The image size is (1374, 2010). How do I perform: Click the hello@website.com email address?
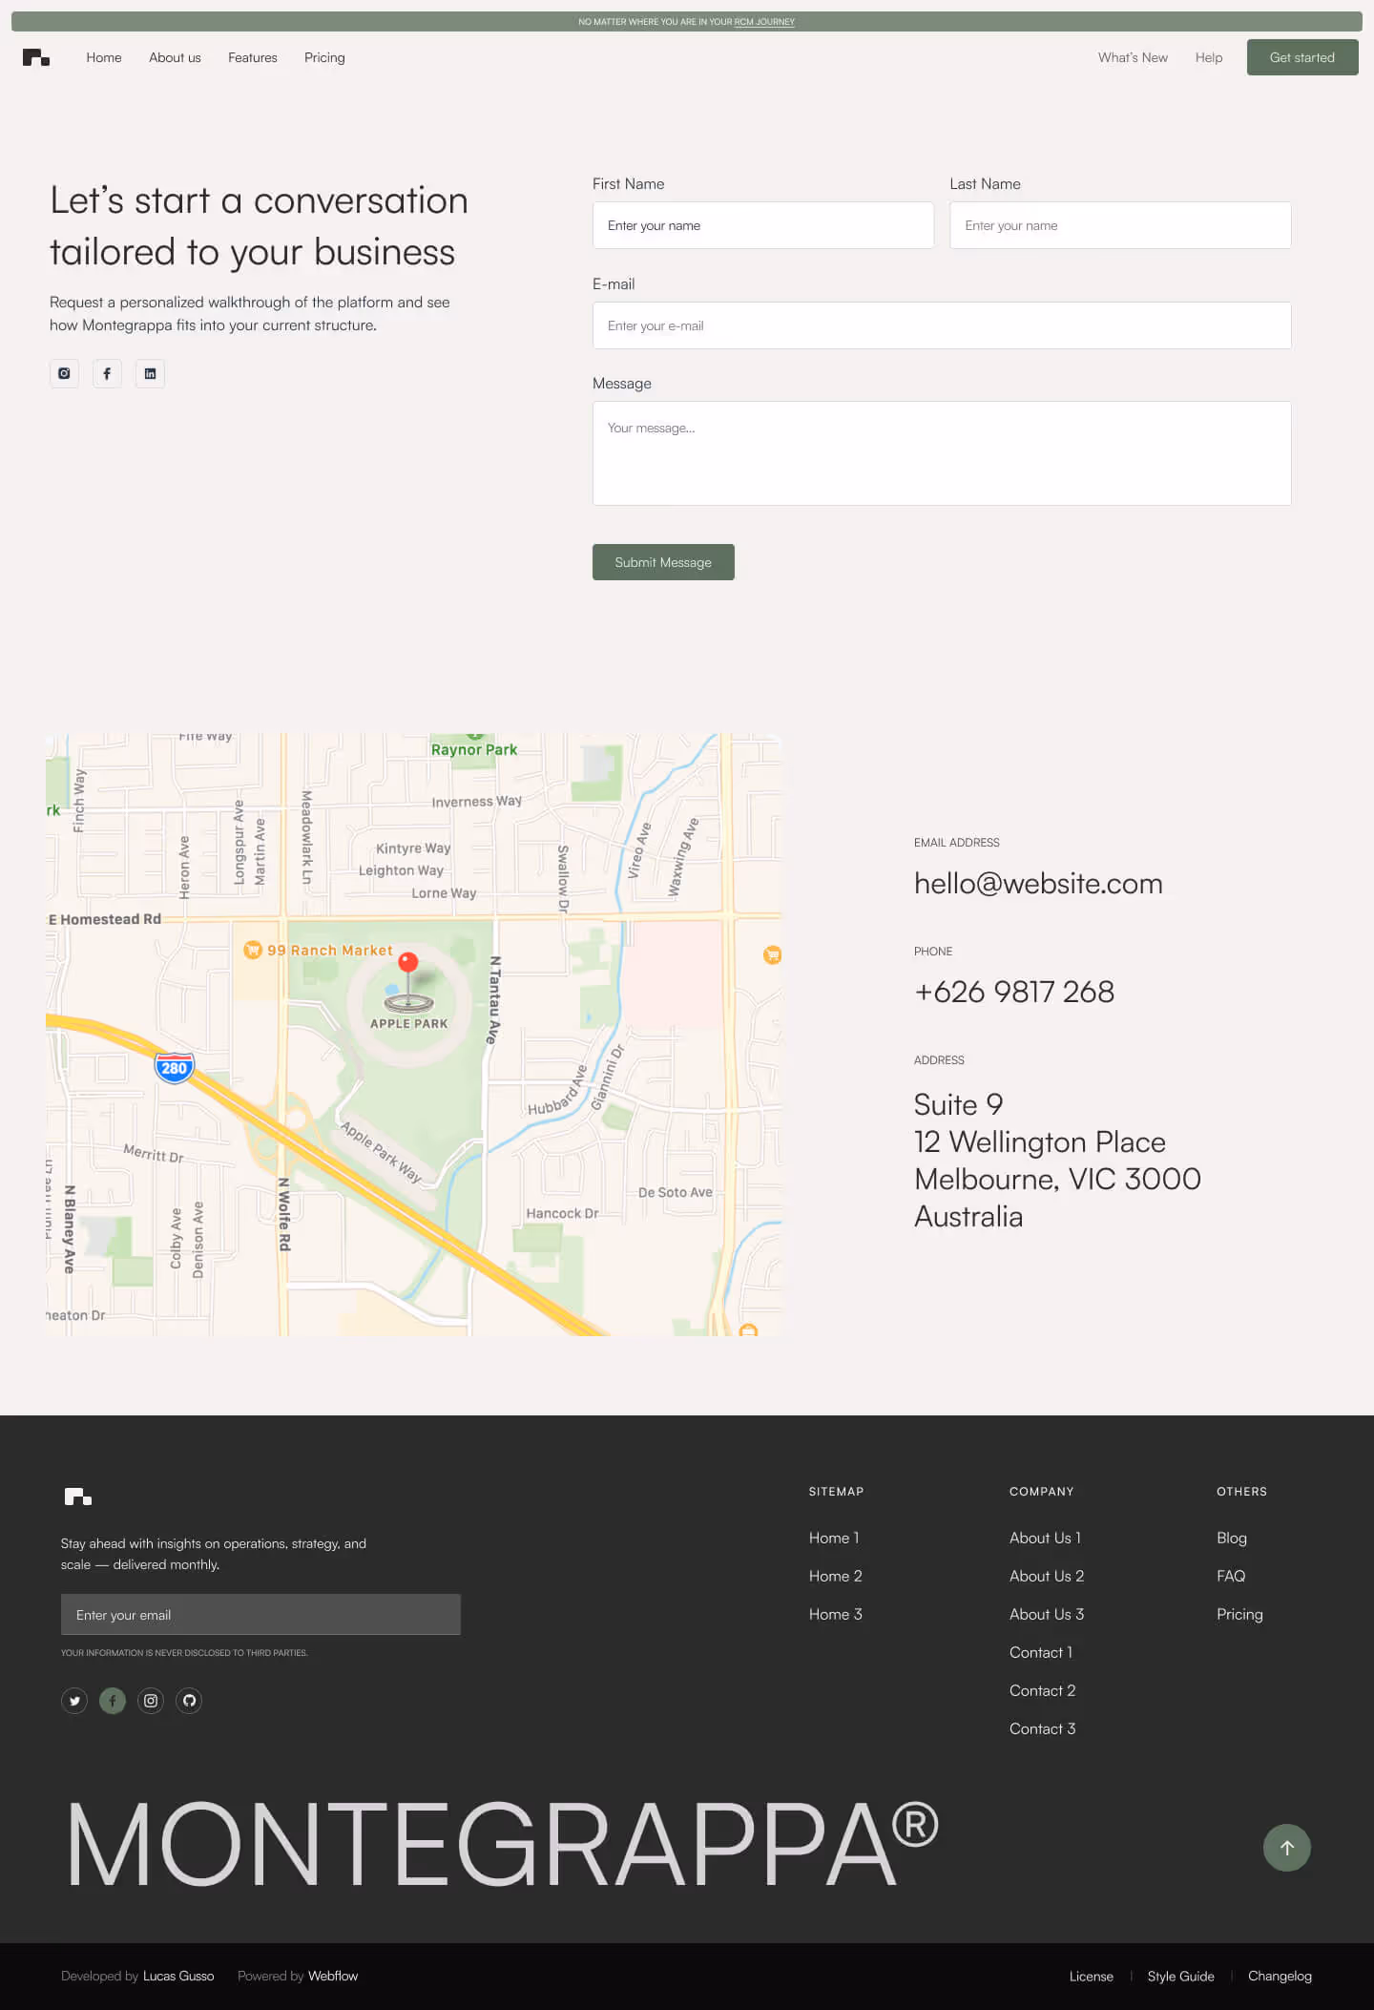(1038, 883)
